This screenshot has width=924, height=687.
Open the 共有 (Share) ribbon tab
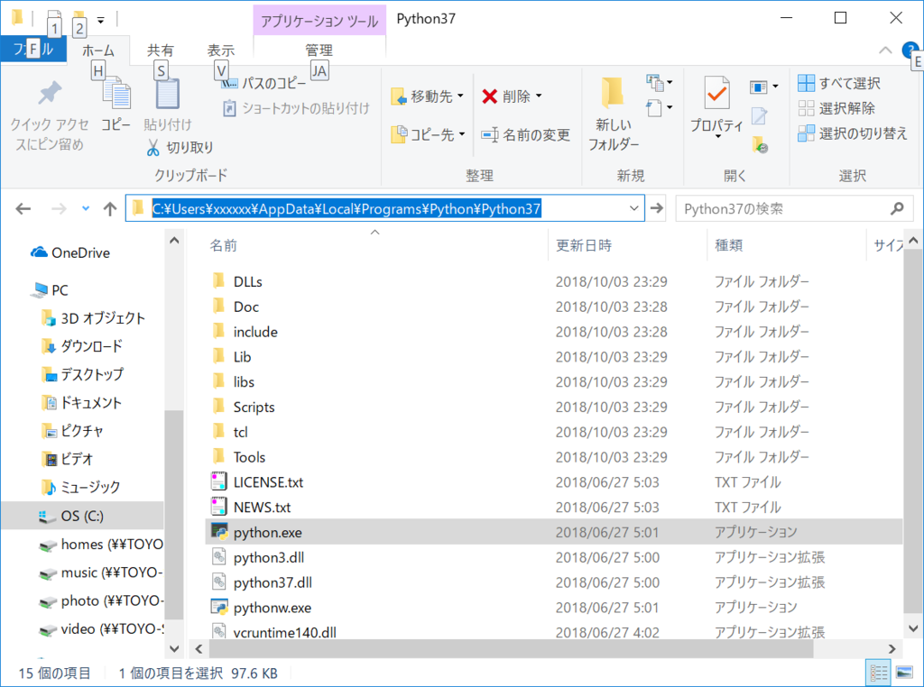click(162, 50)
